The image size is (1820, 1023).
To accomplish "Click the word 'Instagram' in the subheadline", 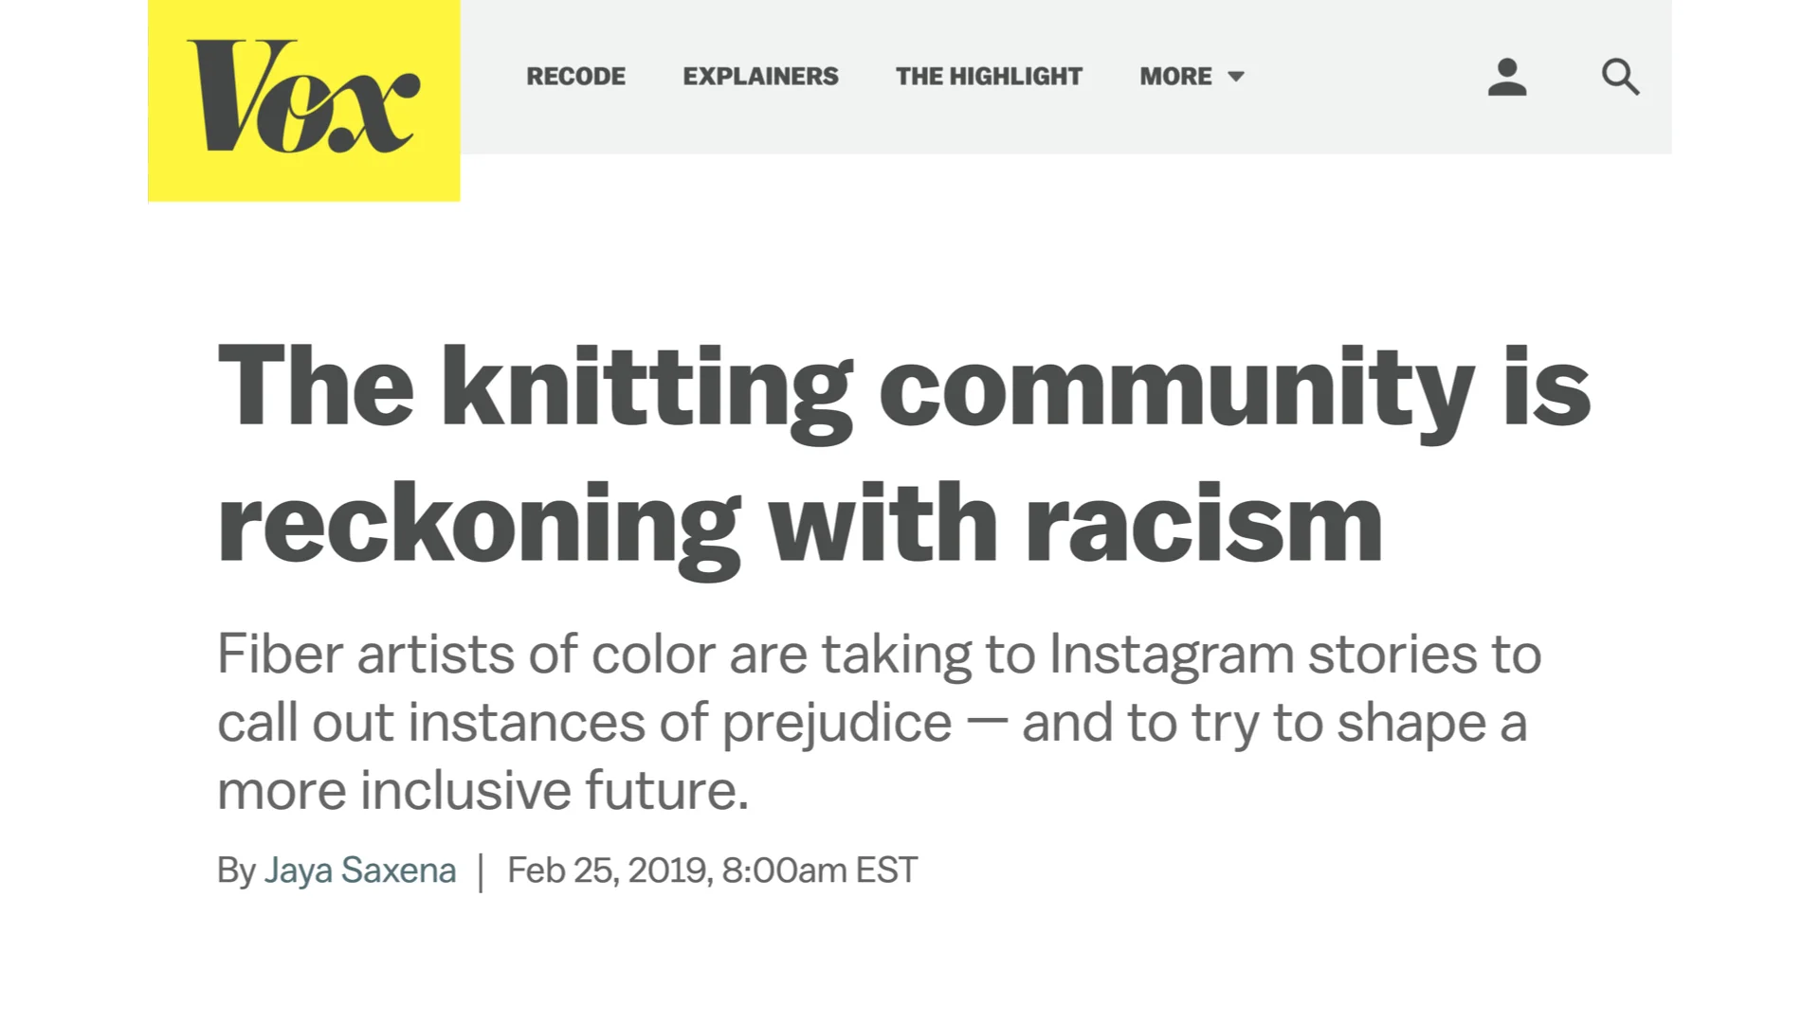I will (1171, 655).
